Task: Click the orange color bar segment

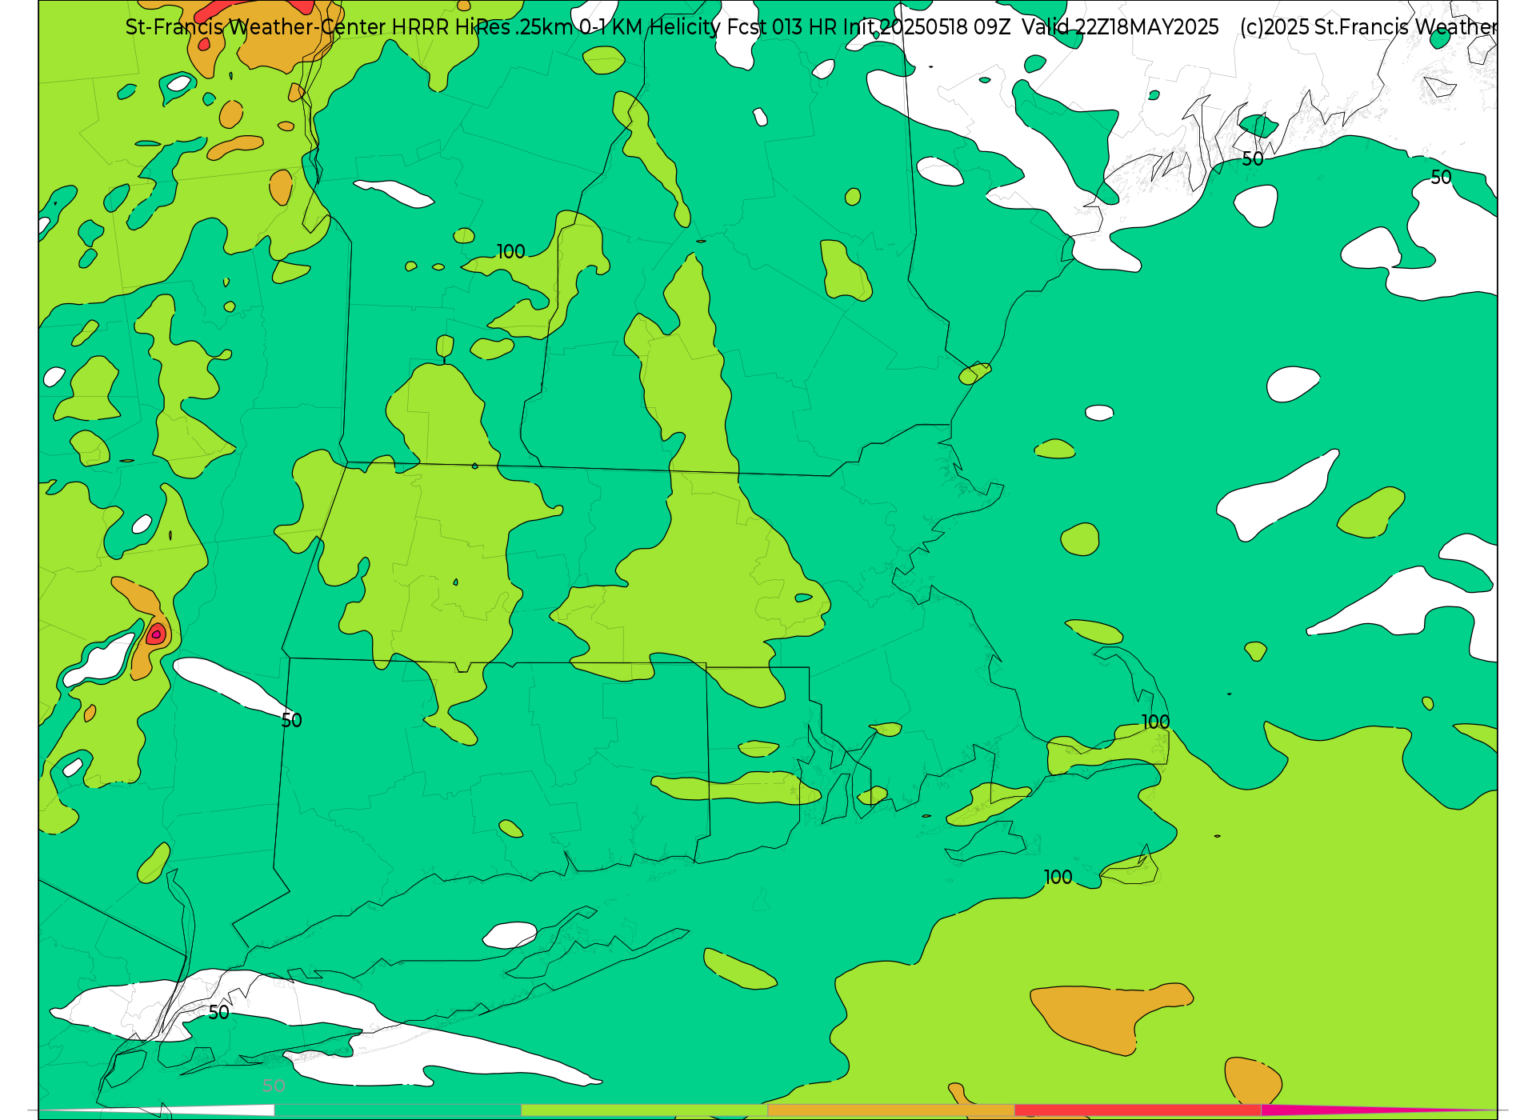Action: (x=891, y=1110)
